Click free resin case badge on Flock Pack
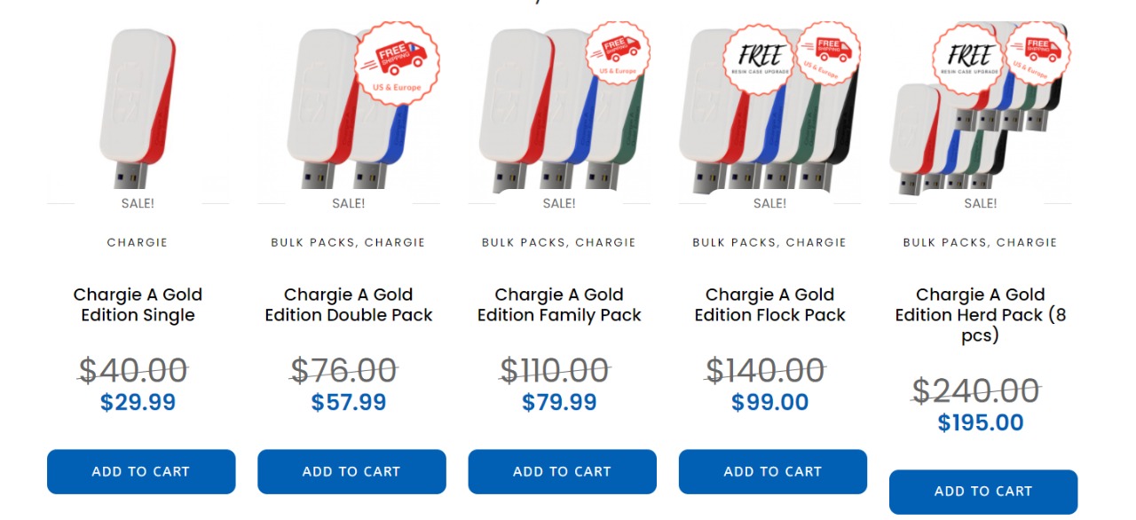Image resolution: width=1136 pixels, height=520 pixels. 757,59
